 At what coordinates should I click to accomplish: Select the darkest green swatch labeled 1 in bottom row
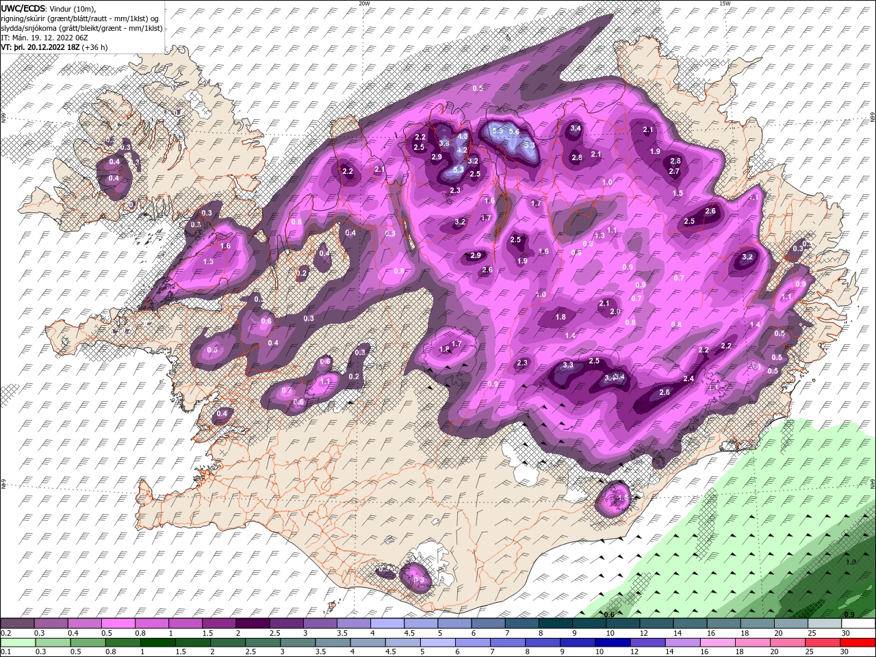[157, 642]
